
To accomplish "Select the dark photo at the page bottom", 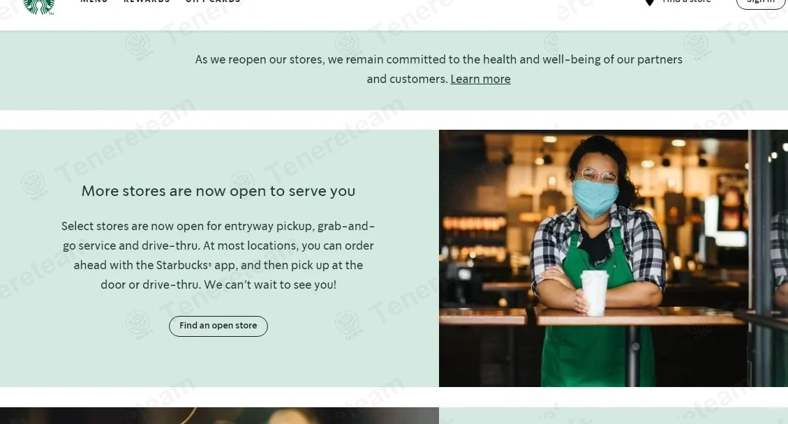I will tap(219, 416).
